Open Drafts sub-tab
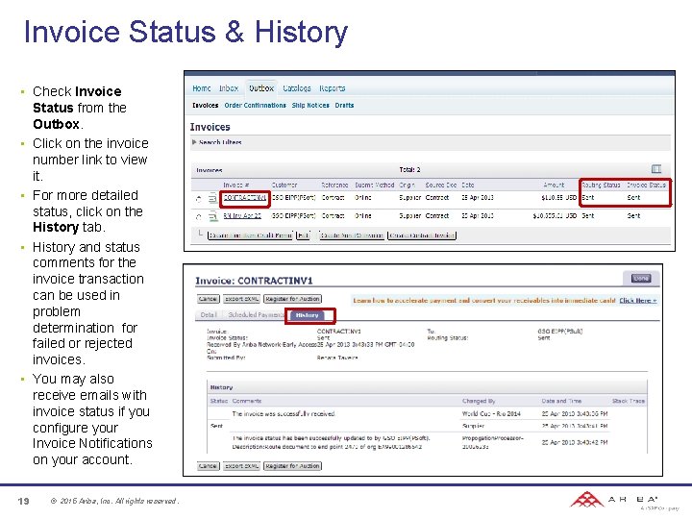 point(344,106)
